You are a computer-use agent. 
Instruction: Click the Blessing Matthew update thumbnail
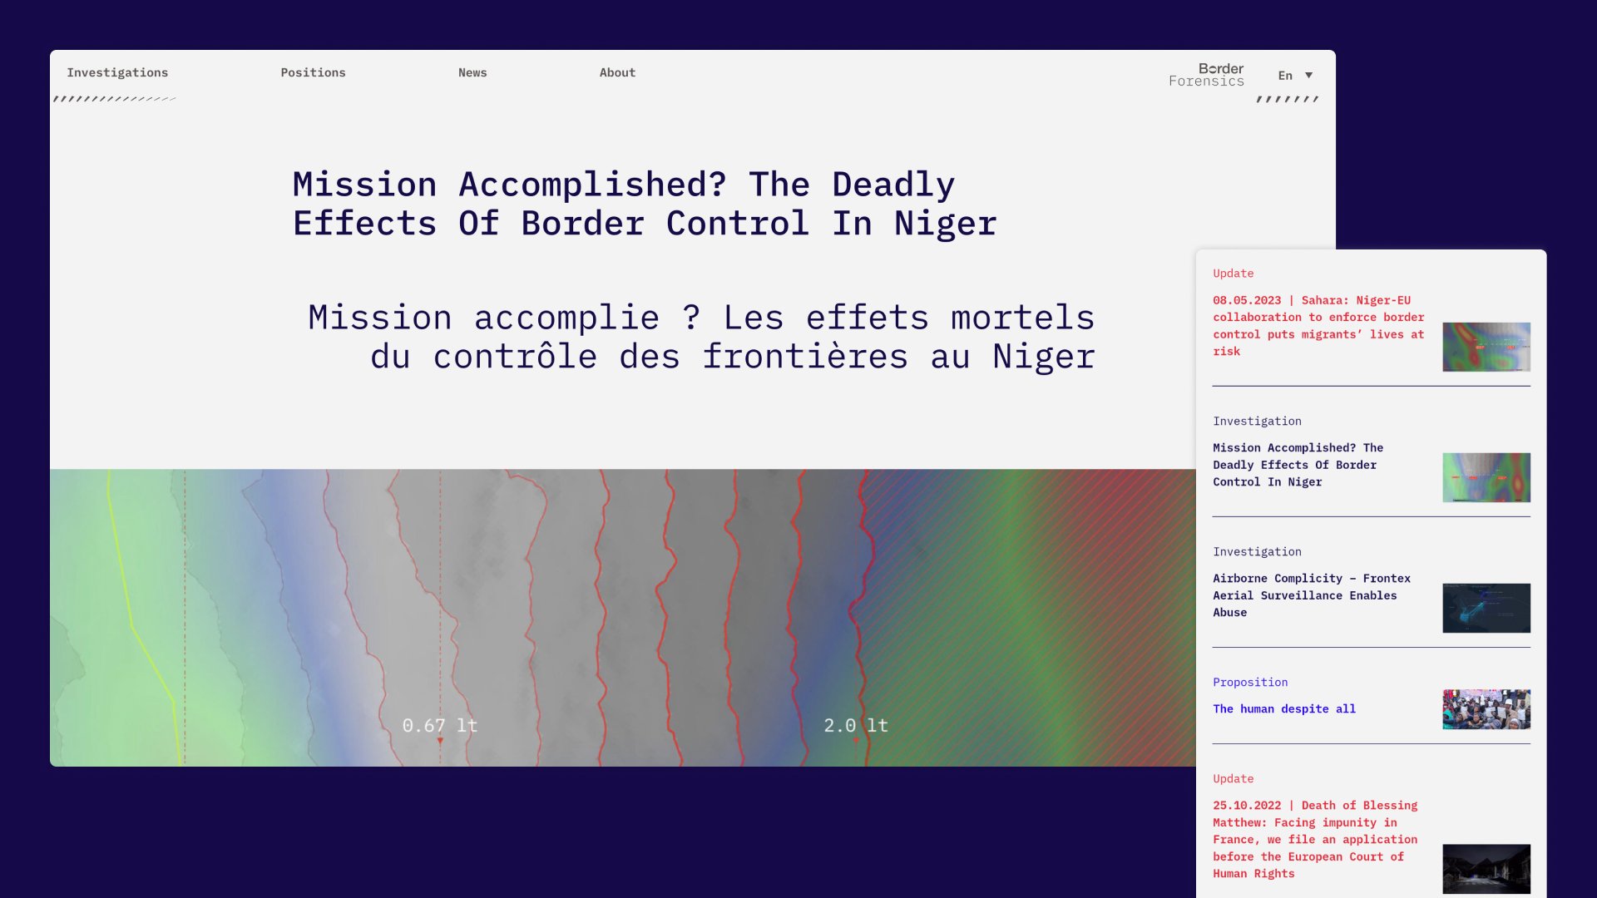1486,869
